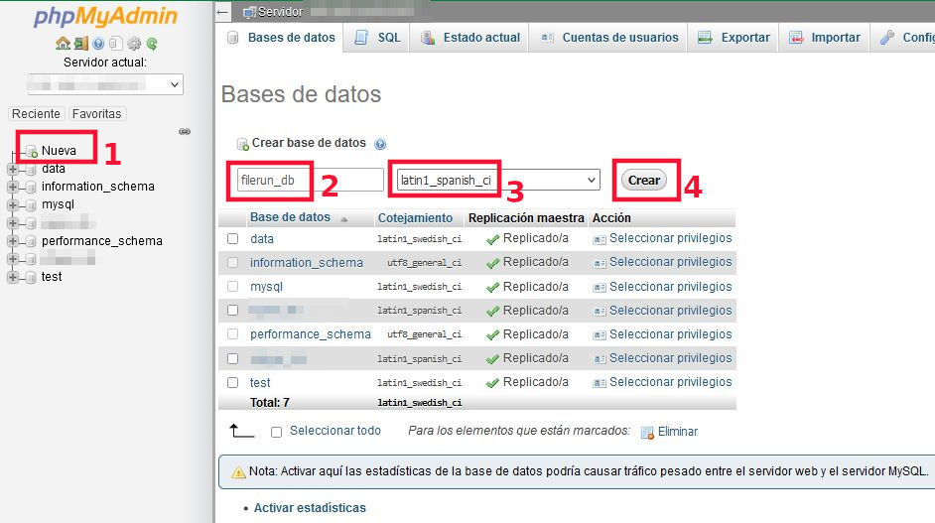
Task: Check the checkbox for the data database
Action: (232, 239)
